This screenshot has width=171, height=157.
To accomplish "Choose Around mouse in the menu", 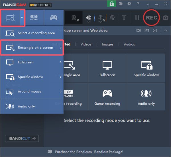I will coord(32,92).
